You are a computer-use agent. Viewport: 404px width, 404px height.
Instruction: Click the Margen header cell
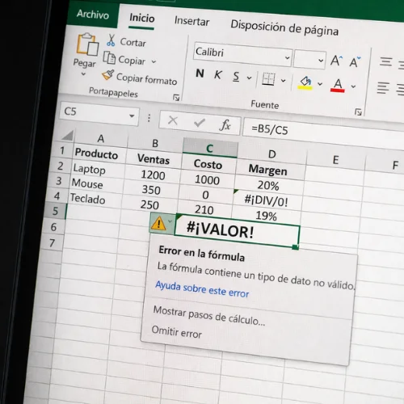pos(271,170)
